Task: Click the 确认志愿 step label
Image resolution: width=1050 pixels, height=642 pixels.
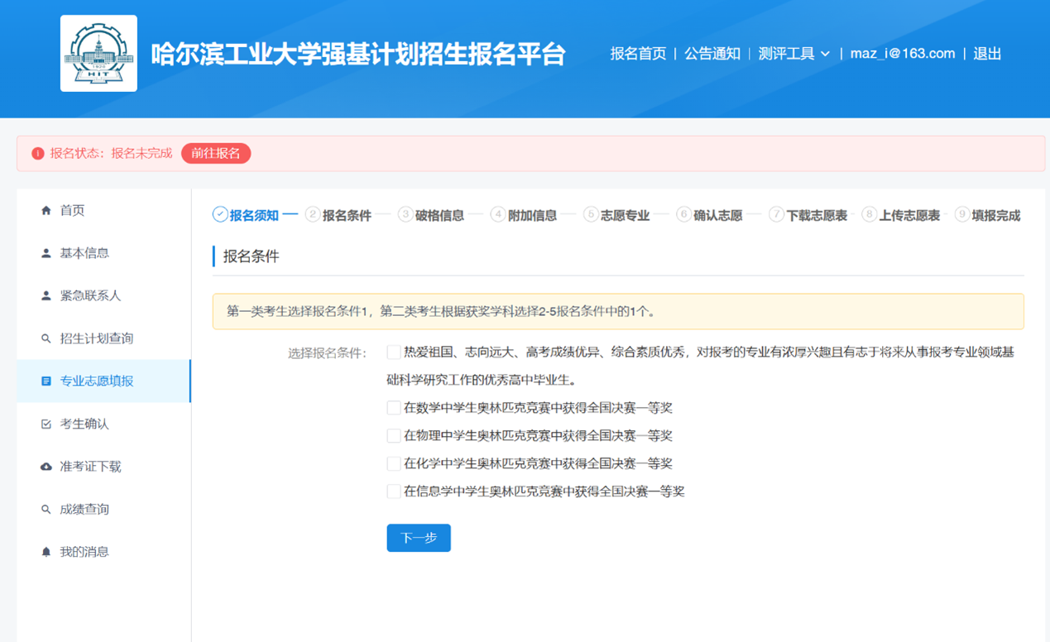Action: [717, 215]
